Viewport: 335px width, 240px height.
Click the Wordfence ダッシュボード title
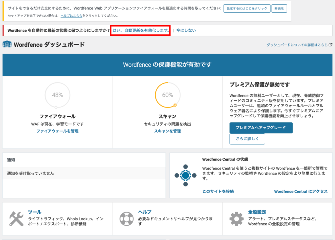[49, 44]
